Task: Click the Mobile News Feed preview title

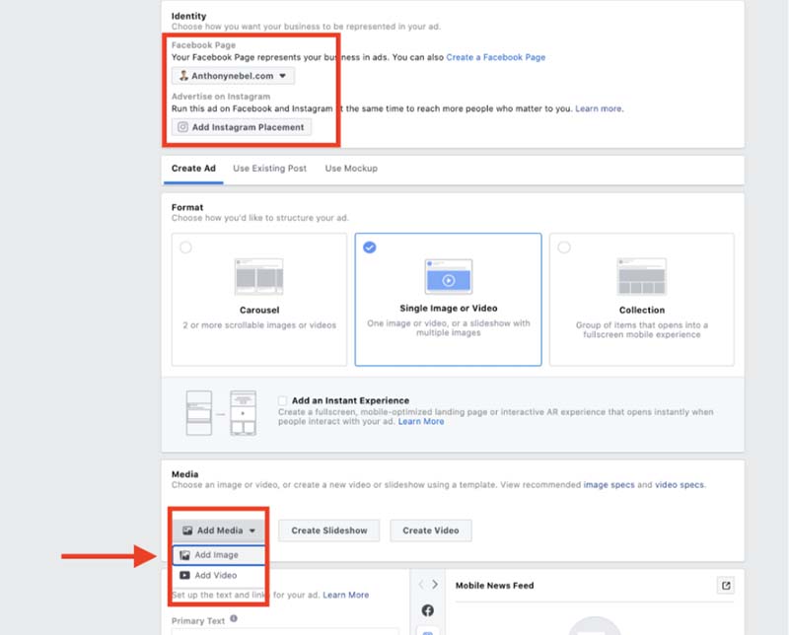Action: [495, 585]
